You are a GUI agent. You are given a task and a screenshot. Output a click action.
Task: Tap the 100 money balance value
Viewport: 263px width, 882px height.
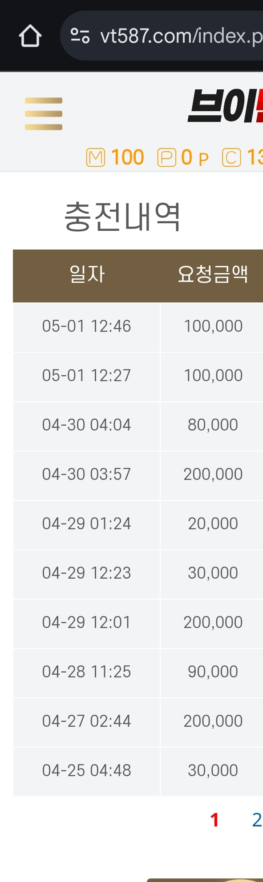point(127,157)
